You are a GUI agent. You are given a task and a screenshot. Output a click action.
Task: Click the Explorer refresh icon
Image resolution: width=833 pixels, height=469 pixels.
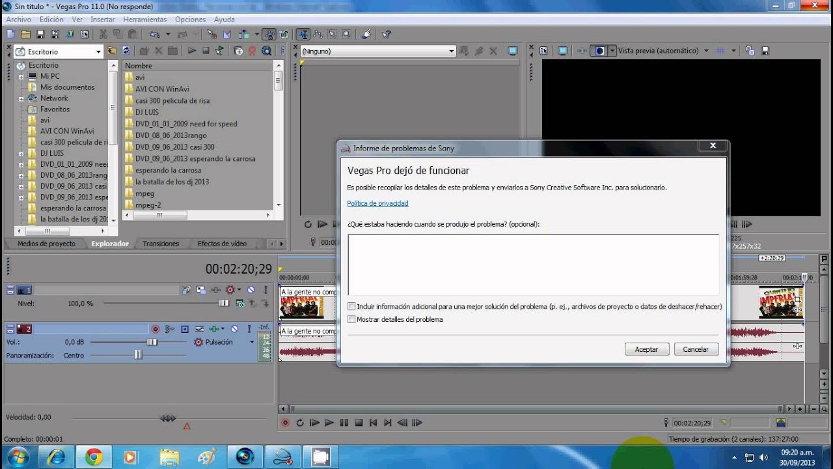pyautogui.click(x=126, y=50)
